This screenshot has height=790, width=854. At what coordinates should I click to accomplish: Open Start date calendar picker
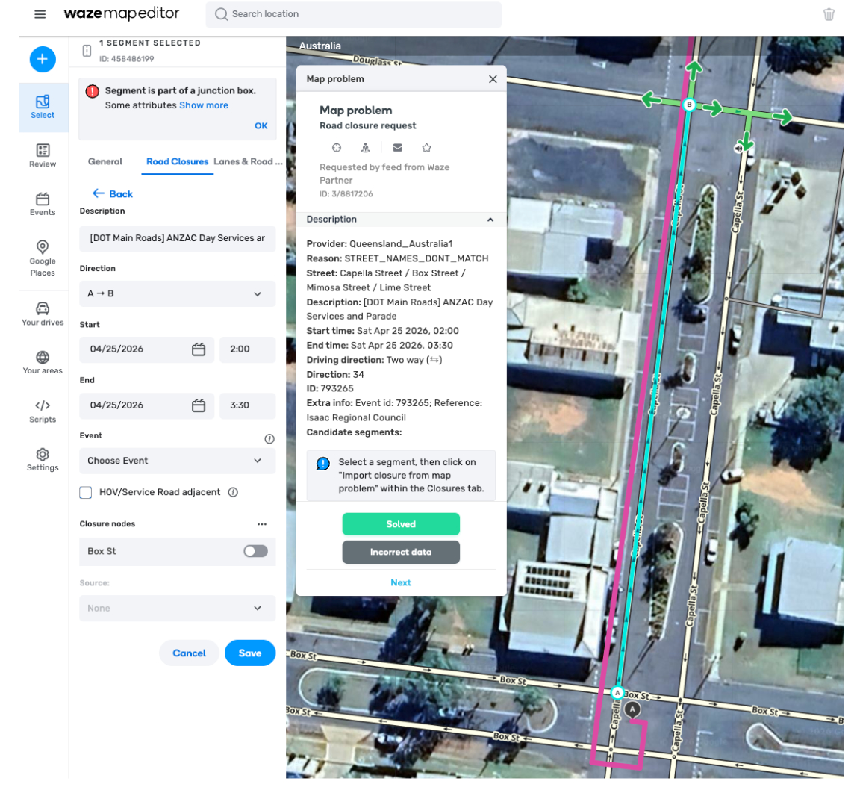pyautogui.click(x=199, y=349)
